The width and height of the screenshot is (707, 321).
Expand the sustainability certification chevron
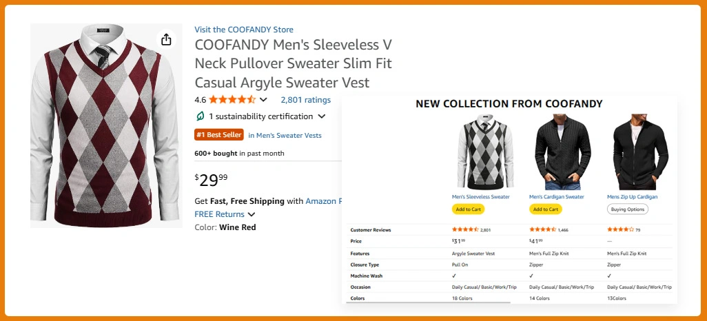[x=322, y=116]
